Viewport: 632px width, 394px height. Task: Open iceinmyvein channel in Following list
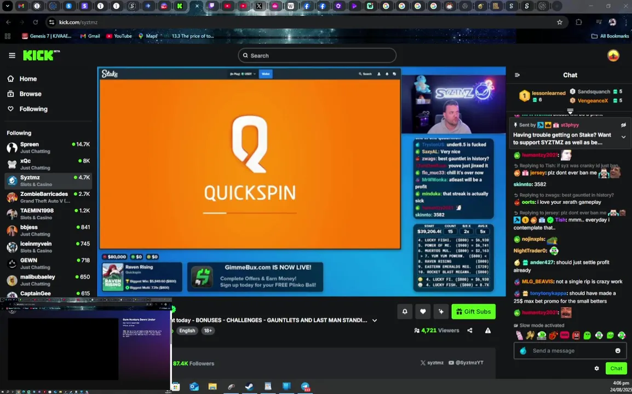pyautogui.click(x=48, y=247)
